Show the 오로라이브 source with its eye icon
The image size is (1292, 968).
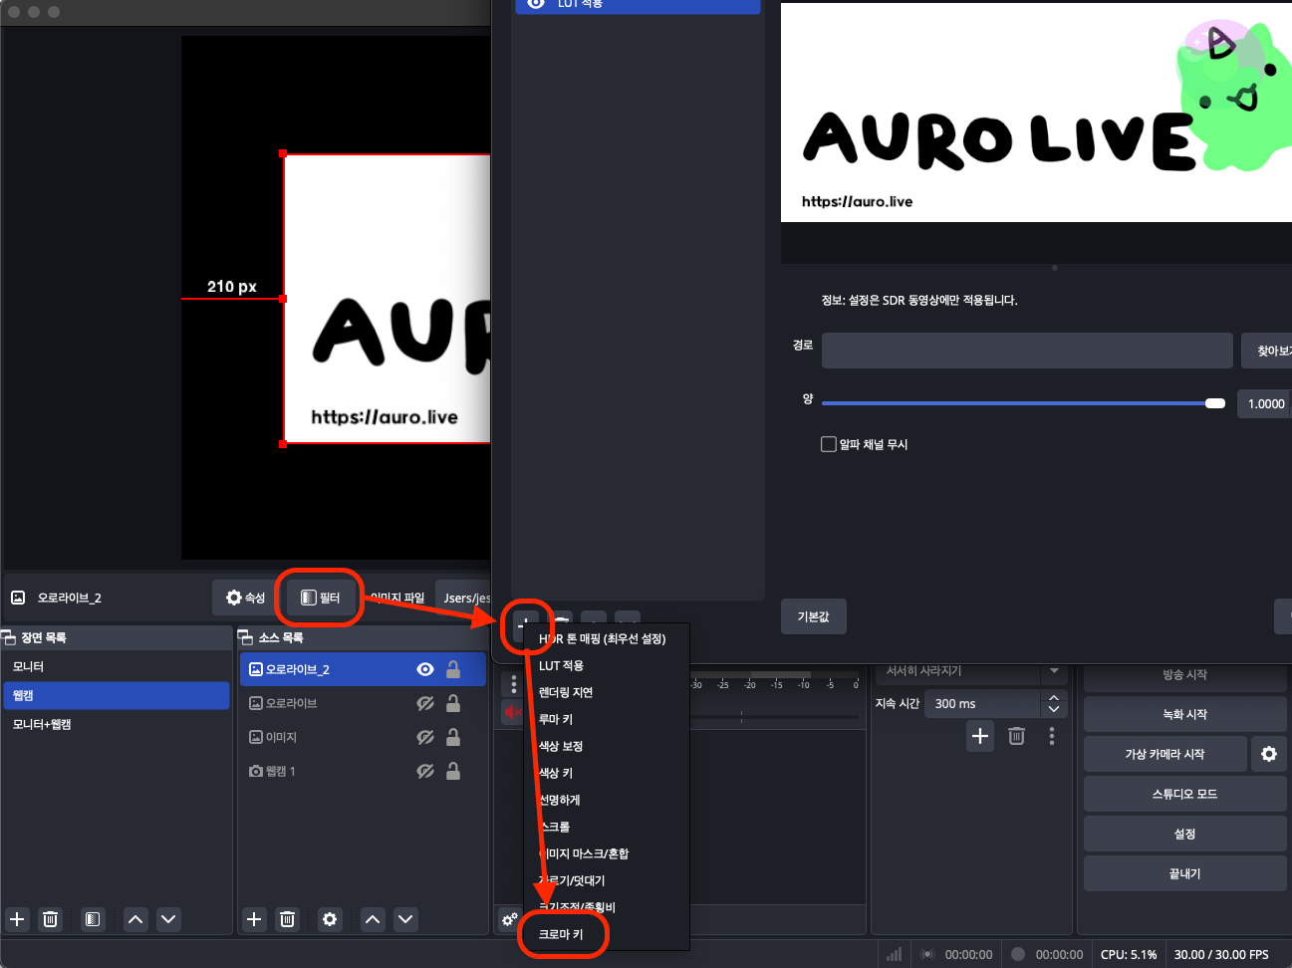click(425, 703)
